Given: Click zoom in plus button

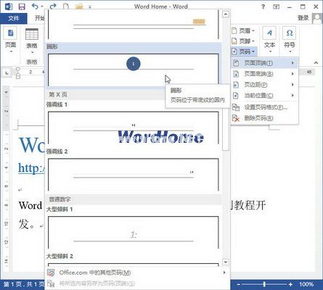Looking at the screenshot, I should click(x=290, y=284).
